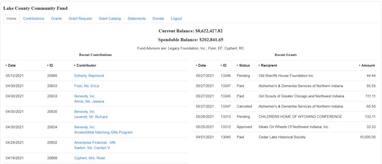Select grant ID 13346

pos(226,76)
